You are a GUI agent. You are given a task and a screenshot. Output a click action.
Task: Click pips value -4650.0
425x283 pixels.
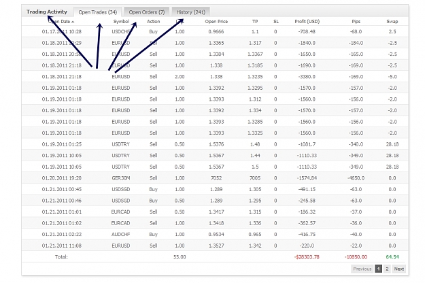click(356, 178)
